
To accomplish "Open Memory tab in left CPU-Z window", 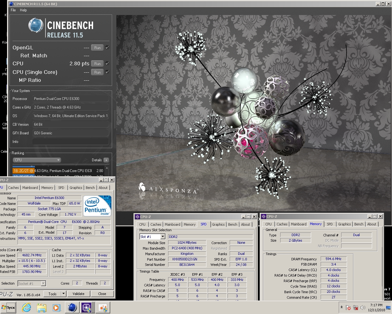I will click(x=47, y=188).
